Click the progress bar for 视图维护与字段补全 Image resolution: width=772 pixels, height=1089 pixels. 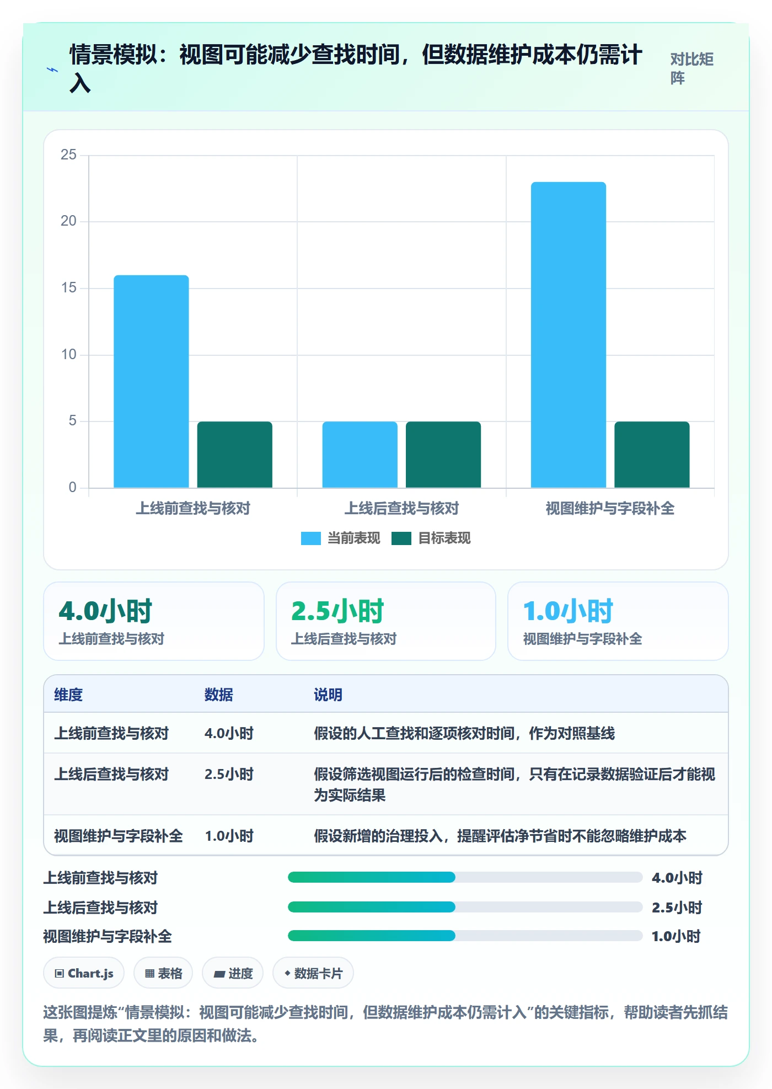[x=465, y=936]
